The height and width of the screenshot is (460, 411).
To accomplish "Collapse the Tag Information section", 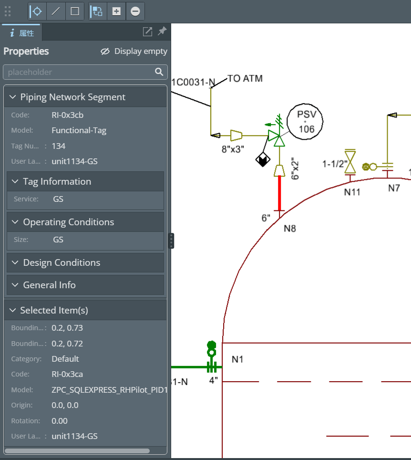I will click(x=15, y=182).
